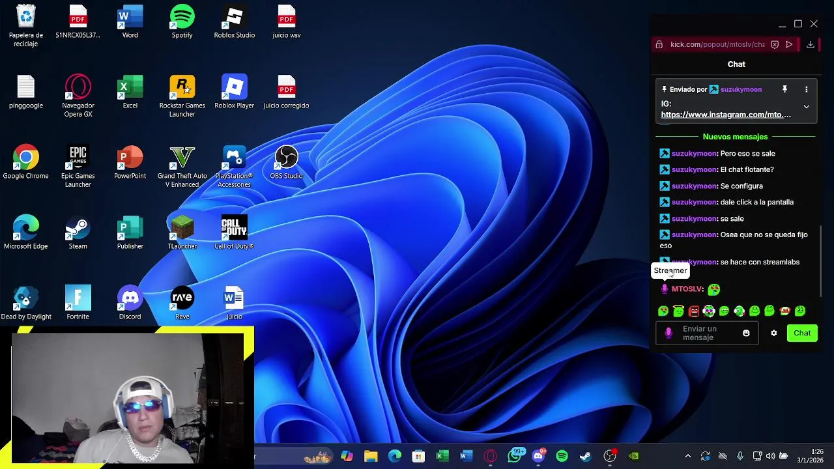Launch Dead by Daylight from desktop

click(x=26, y=304)
